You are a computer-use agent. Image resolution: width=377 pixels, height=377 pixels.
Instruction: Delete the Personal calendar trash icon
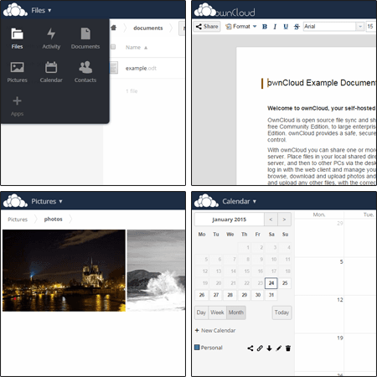pyautogui.click(x=288, y=348)
